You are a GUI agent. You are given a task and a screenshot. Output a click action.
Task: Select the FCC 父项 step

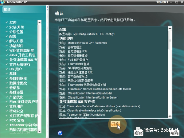point(17,120)
